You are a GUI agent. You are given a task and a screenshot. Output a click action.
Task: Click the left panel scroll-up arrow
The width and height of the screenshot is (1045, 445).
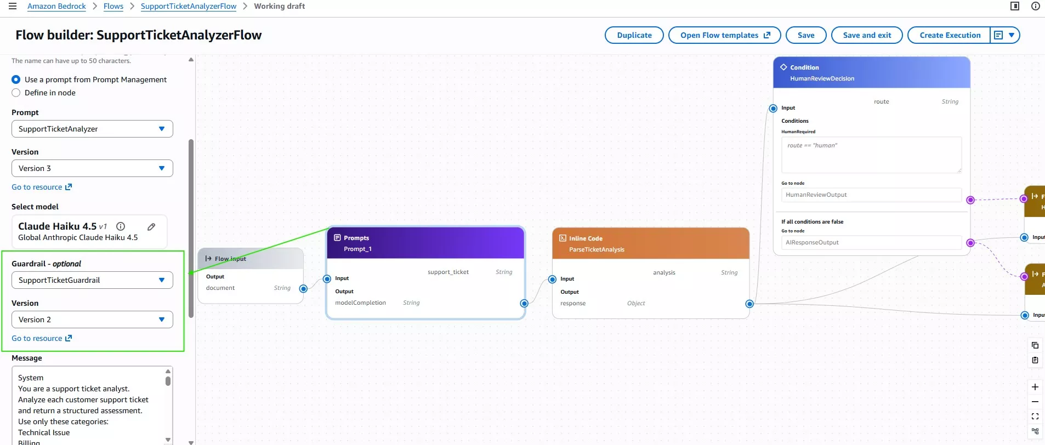(191, 59)
